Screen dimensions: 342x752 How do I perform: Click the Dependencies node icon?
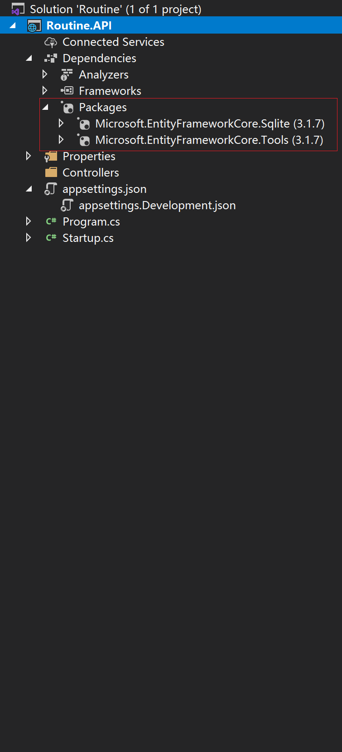(50, 59)
